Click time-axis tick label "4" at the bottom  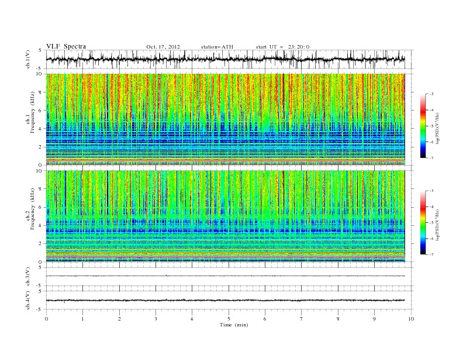192,319
